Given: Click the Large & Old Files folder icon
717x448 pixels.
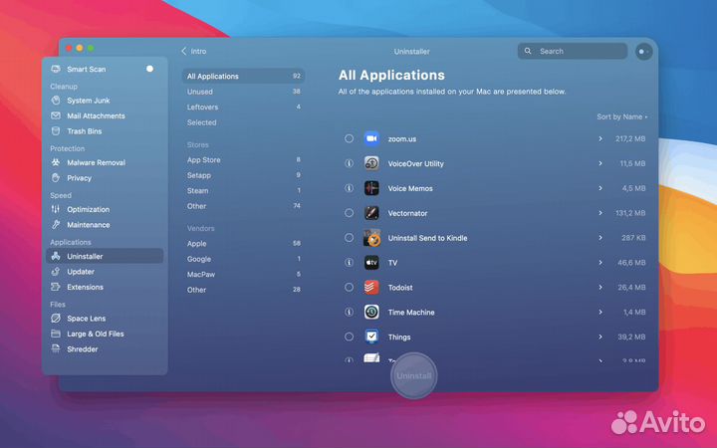Looking at the screenshot, I should tap(56, 334).
